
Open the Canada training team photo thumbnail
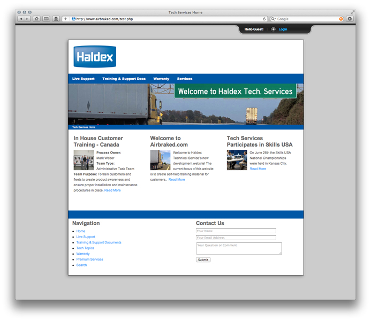[84, 160]
